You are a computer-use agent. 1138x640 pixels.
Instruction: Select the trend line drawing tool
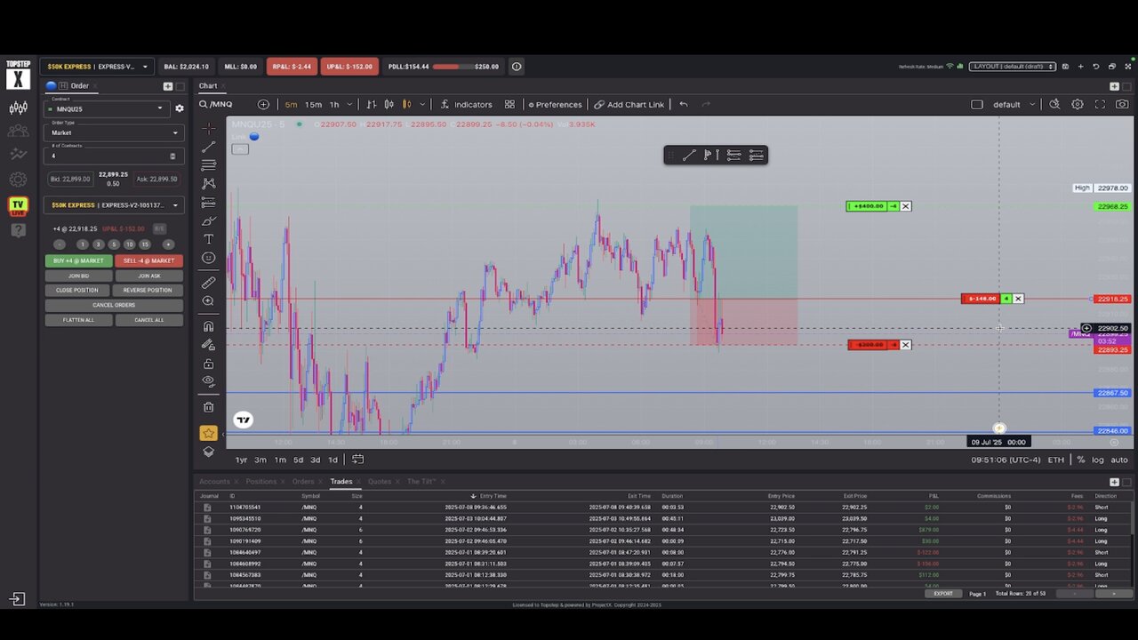[x=208, y=147]
